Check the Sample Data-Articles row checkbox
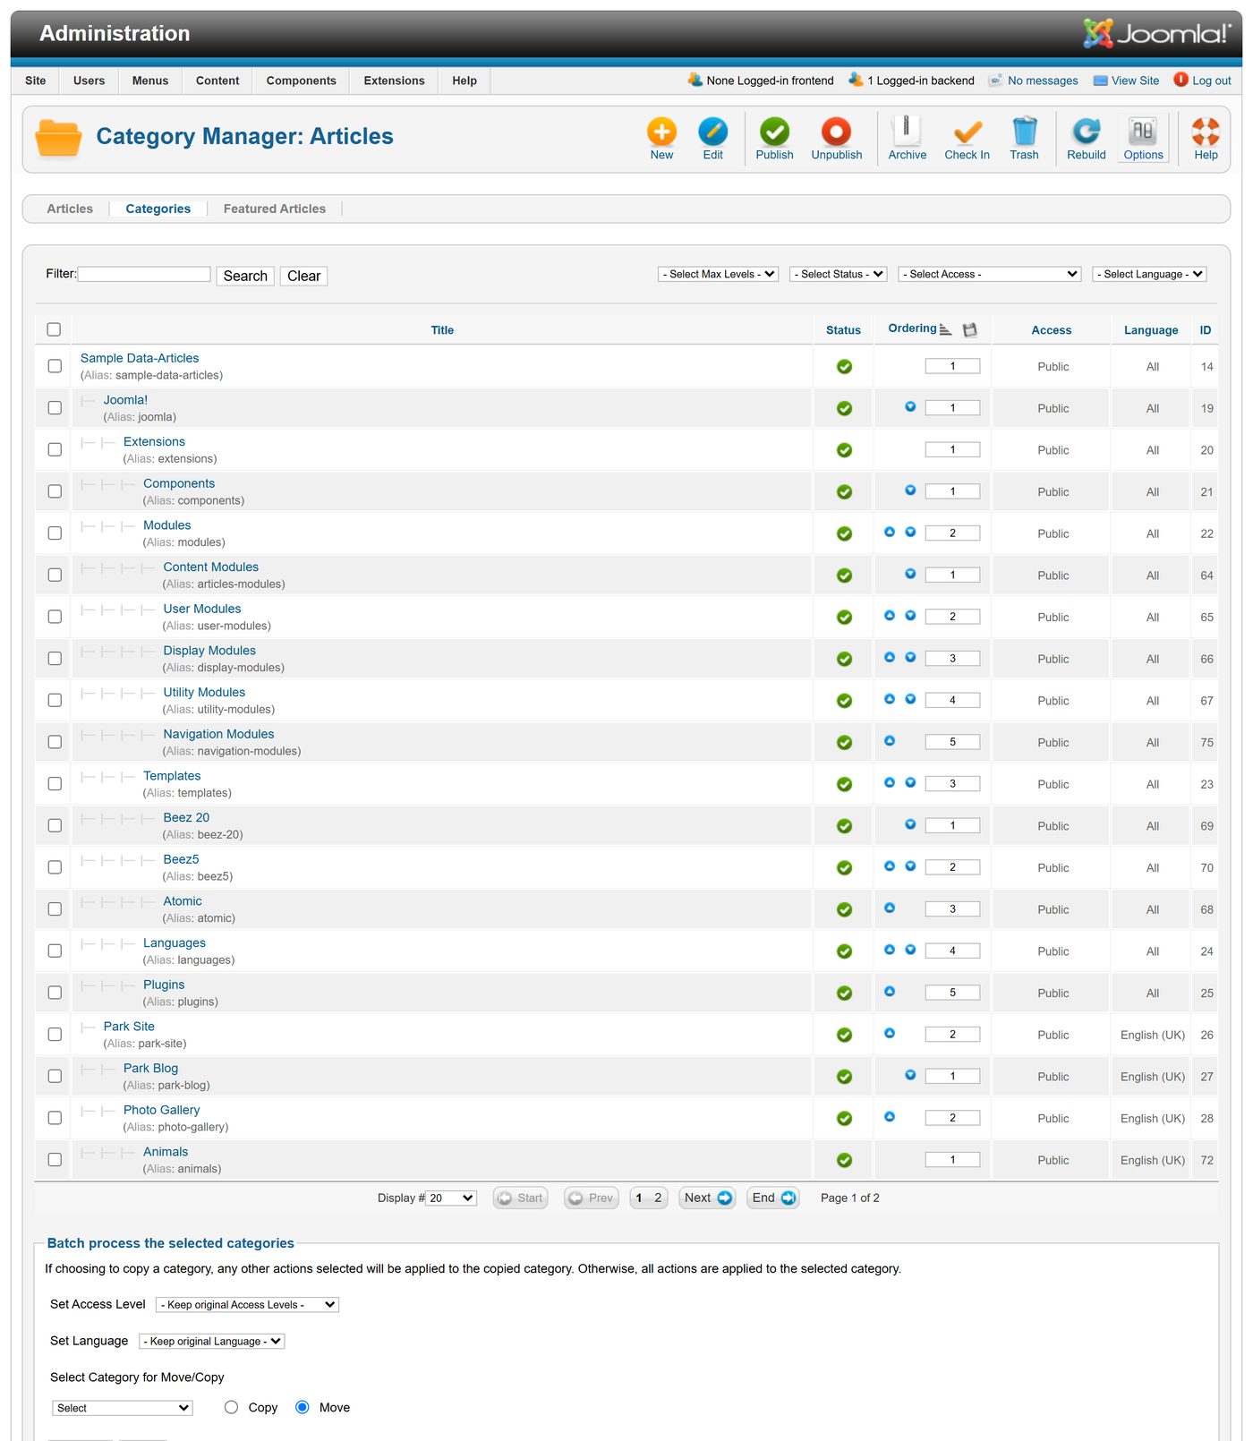The image size is (1253, 1441). pyautogui.click(x=55, y=366)
